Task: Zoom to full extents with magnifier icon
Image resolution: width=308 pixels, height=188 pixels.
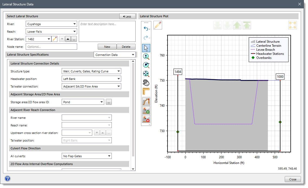Action: point(146,74)
